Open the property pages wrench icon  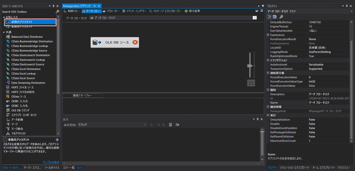point(281,17)
